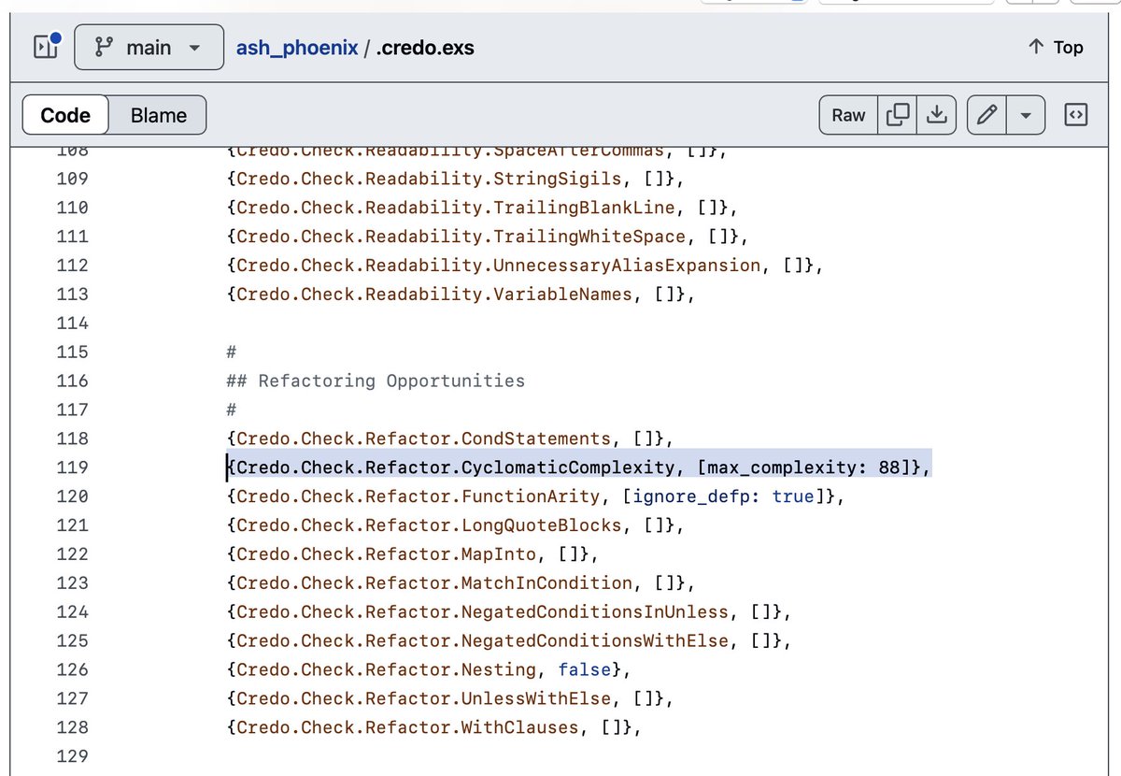This screenshot has height=776, width=1121.
Task: Switch to the Blame view tab
Action: pos(158,115)
